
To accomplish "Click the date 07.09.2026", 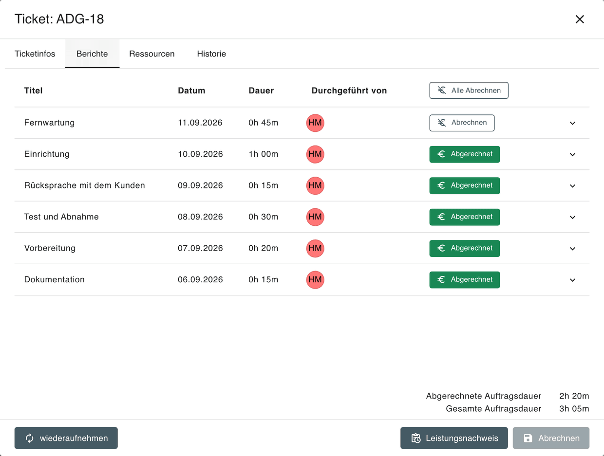I will coord(200,248).
